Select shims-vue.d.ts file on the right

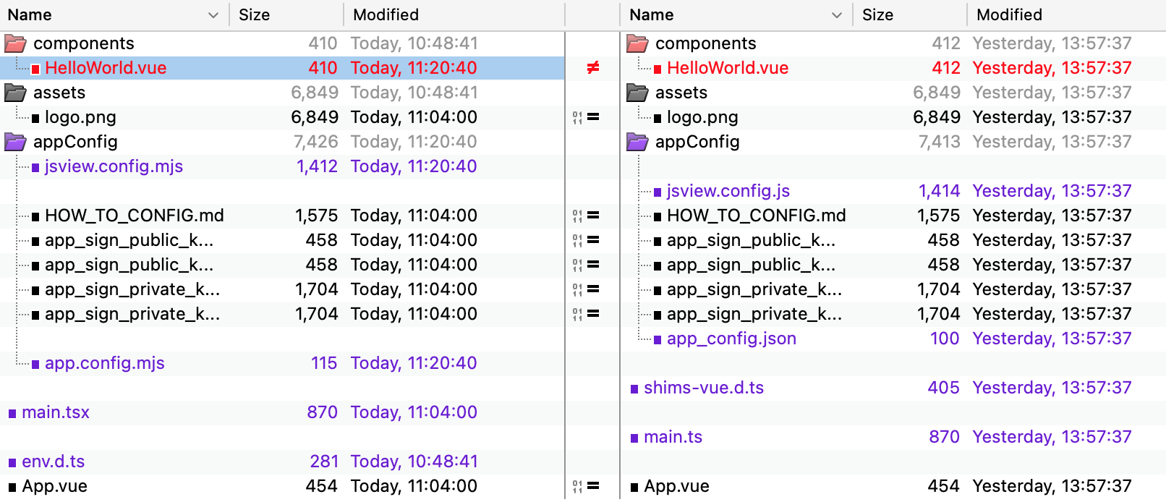tap(703, 388)
